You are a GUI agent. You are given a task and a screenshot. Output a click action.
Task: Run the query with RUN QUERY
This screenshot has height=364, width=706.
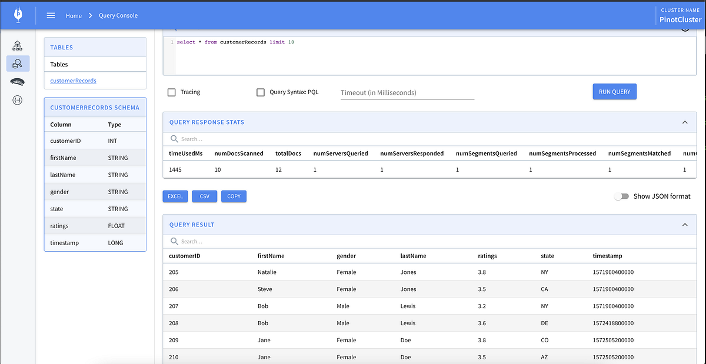tap(614, 92)
